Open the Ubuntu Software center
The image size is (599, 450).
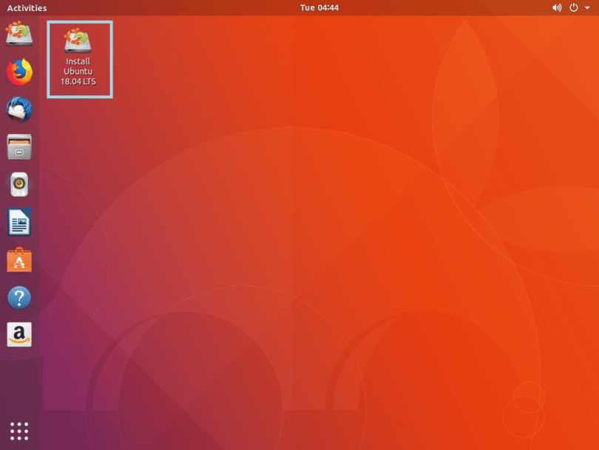point(18,260)
